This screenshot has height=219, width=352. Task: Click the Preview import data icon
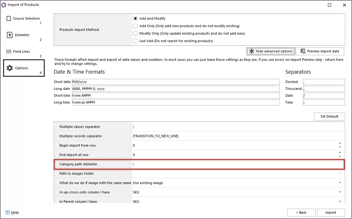tap(302, 51)
